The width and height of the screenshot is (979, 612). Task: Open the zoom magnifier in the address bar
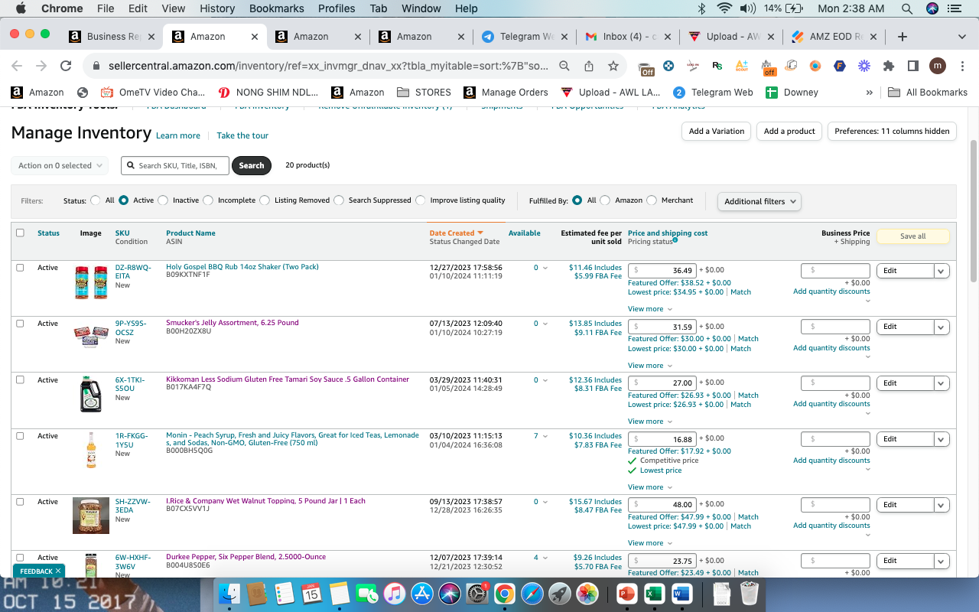coord(564,66)
